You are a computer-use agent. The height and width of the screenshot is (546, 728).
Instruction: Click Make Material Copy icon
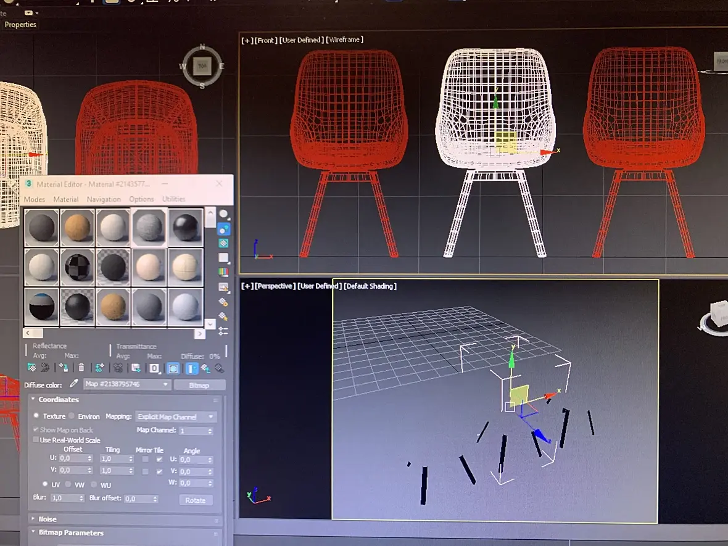tap(99, 368)
